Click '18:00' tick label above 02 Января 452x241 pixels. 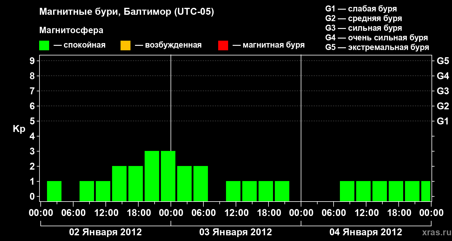coord(138,213)
